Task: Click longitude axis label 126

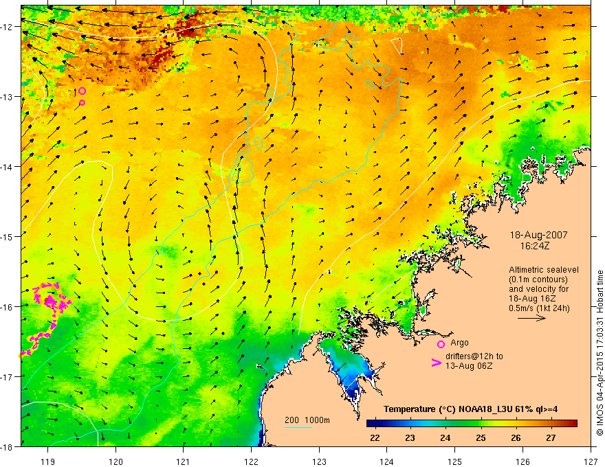Action: point(522,462)
